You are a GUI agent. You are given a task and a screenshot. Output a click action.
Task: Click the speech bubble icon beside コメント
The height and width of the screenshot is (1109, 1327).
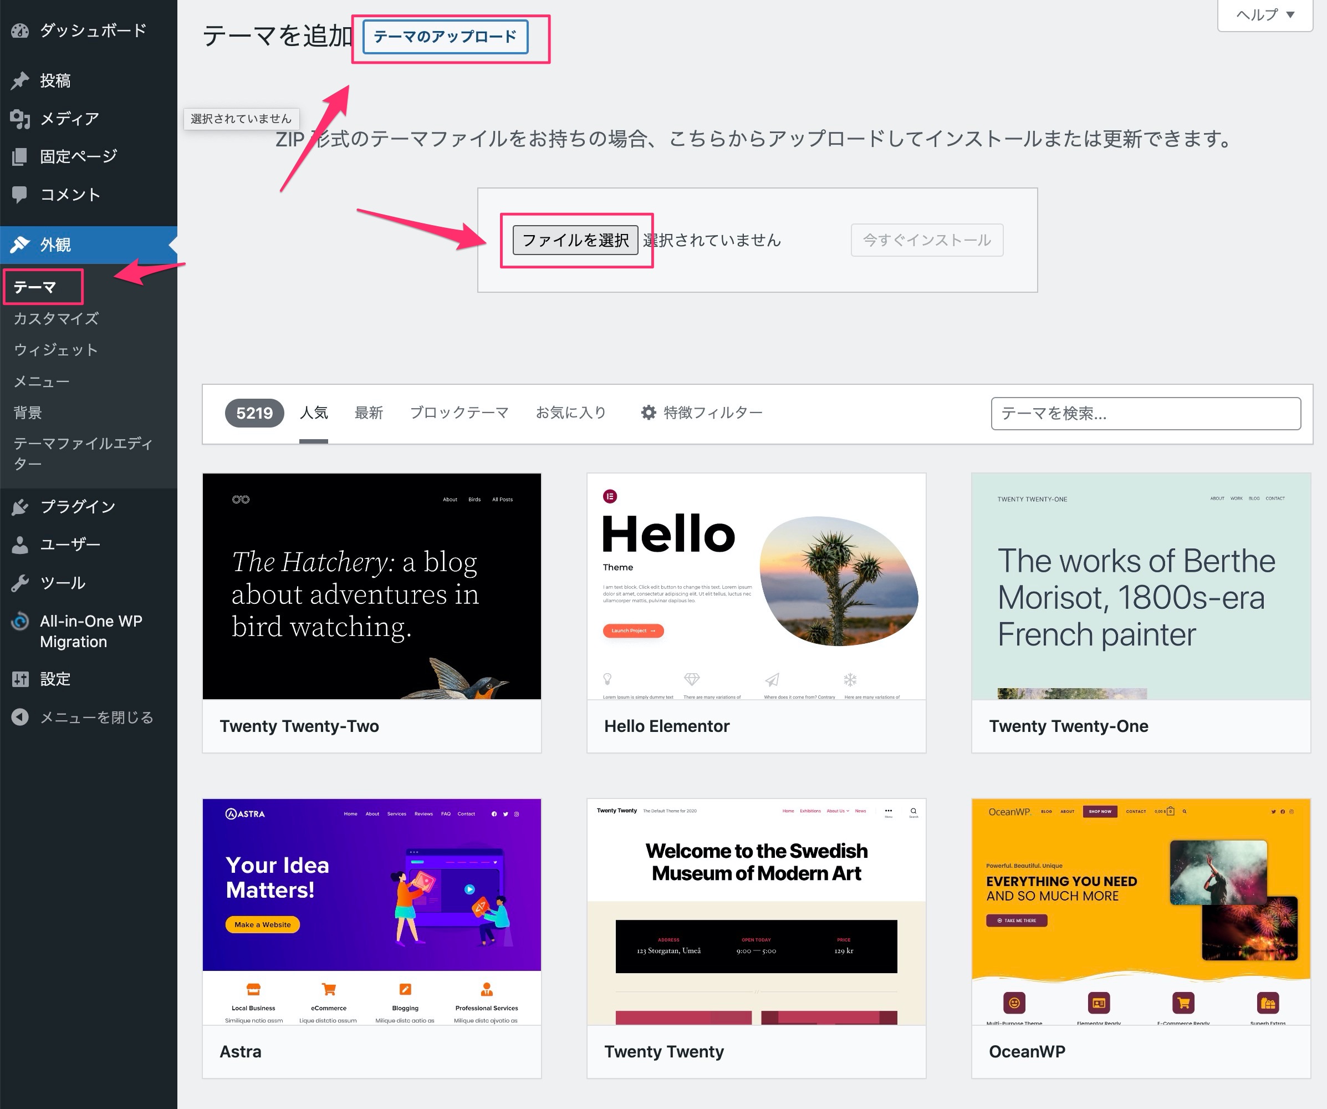pos(20,195)
